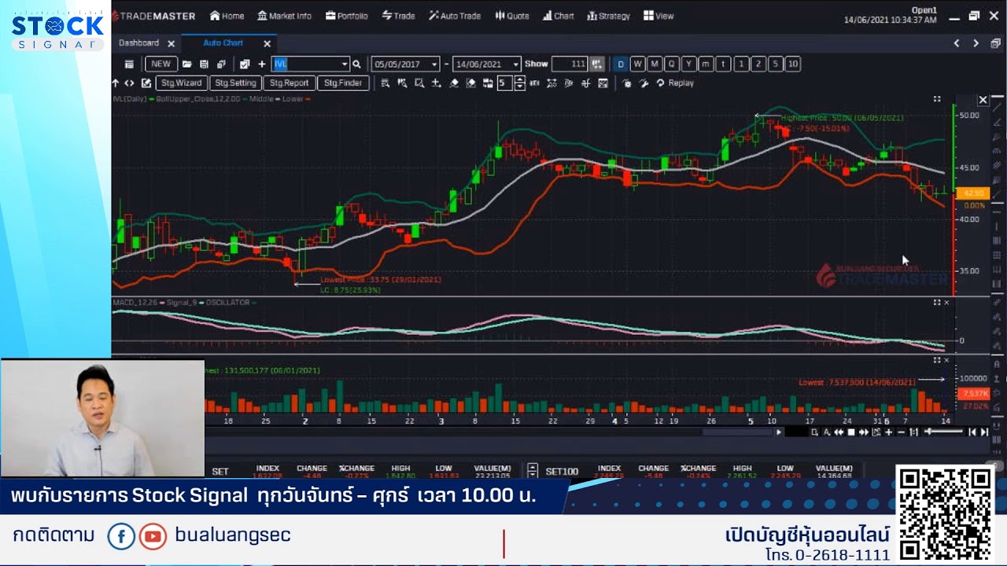The height and width of the screenshot is (566, 1007).
Task: Open the Auto Trade menu
Action: [x=454, y=16]
